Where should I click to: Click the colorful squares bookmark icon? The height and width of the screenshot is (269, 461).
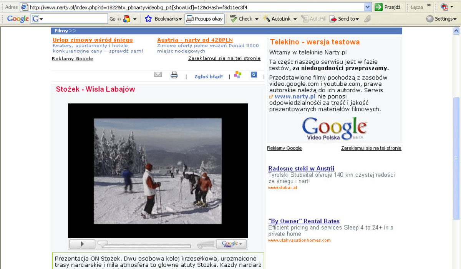237,75
